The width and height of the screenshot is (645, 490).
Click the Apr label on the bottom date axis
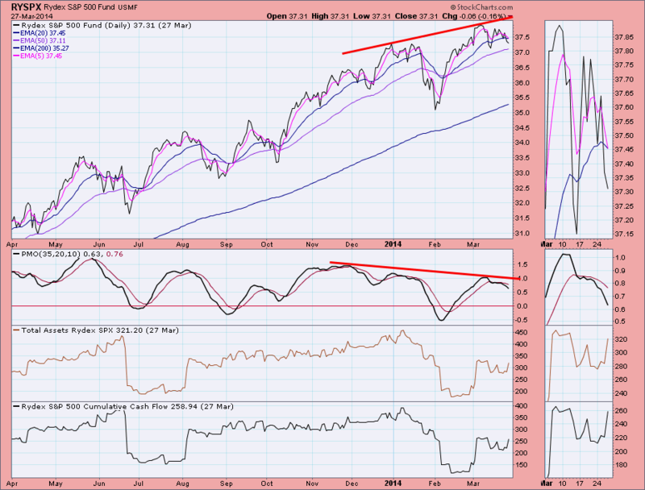click(x=12, y=484)
